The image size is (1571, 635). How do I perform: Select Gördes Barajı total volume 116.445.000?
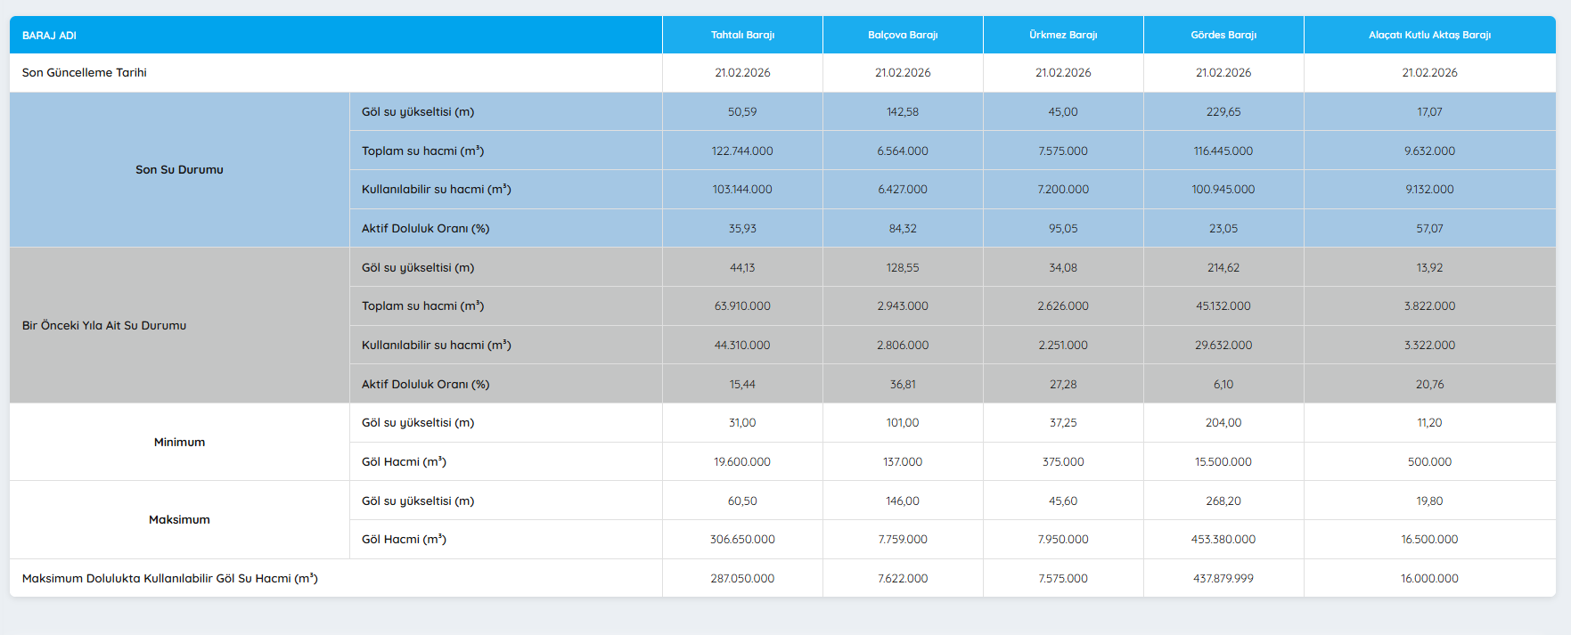pos(1223,151)
